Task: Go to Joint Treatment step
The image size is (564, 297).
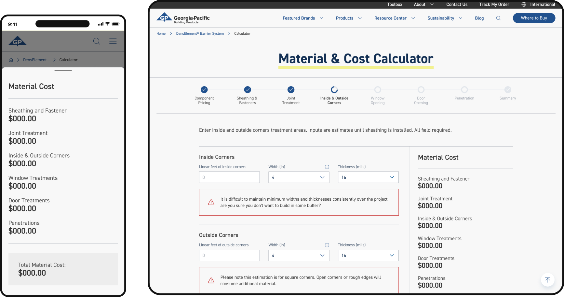Action: coord(291,95)
